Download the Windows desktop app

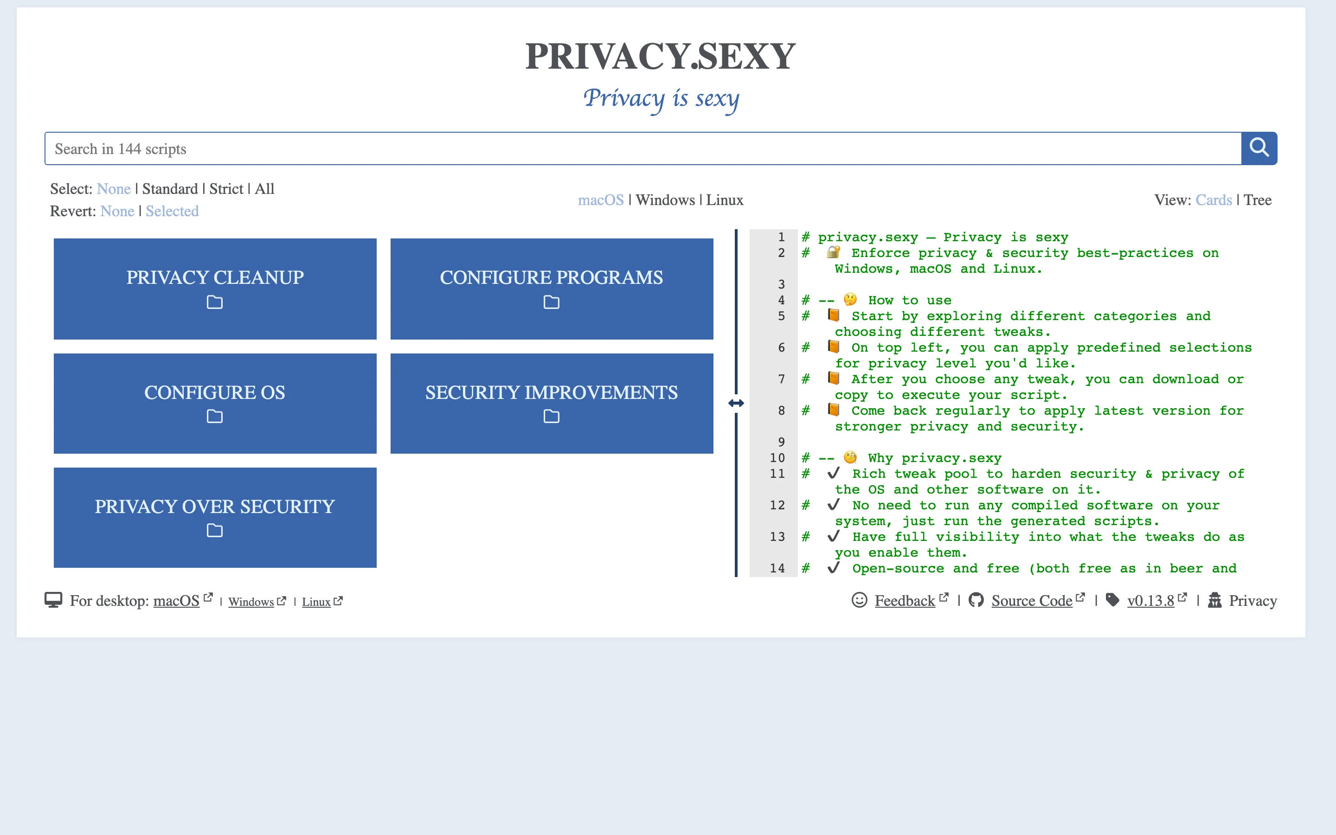(x=251, y=602)
